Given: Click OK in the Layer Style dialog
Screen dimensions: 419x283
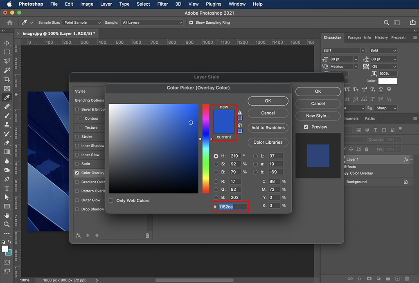Looking at the screenshot, I should (x=318, y=91).
